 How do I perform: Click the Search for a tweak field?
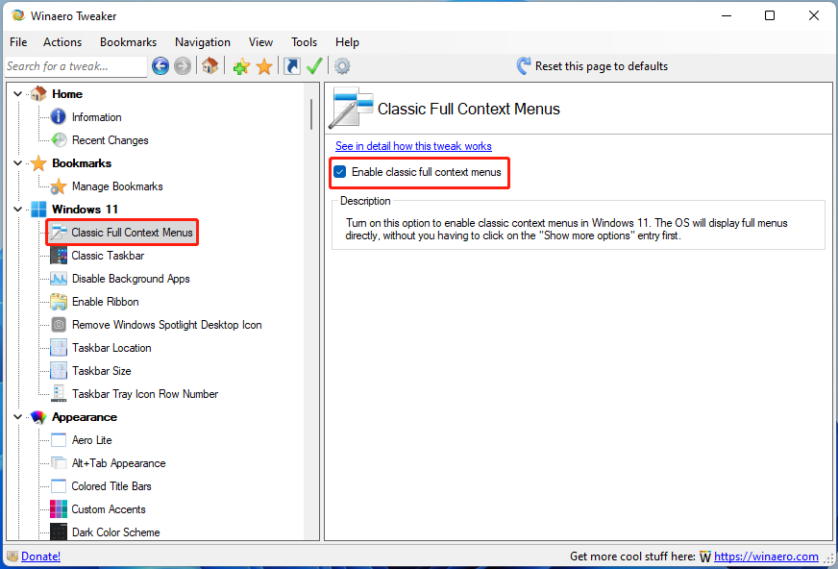[x=75, y=66]
